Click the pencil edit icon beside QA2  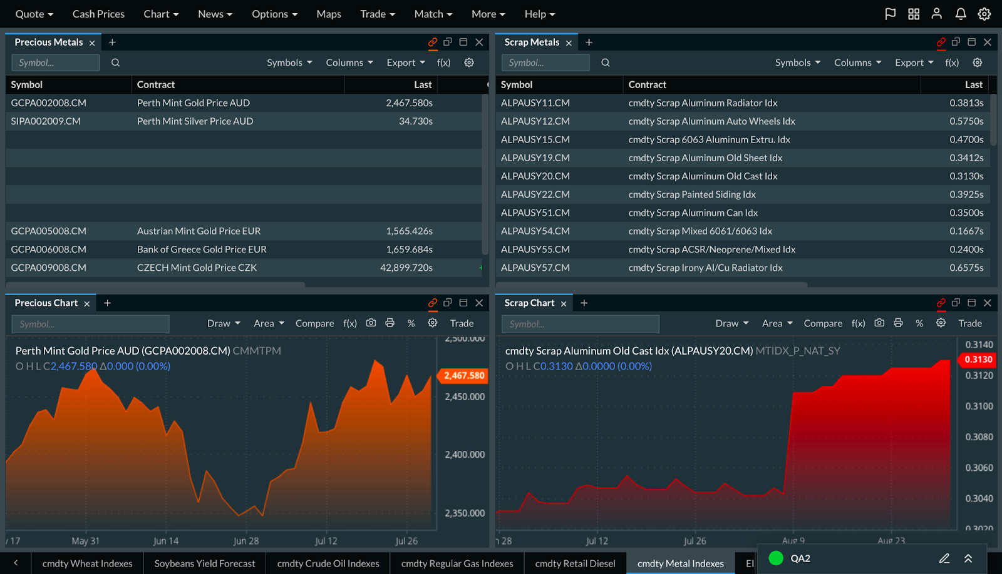[944, 558]
